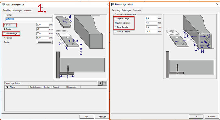Edit the L Zugabe Länge field
The image size is (220, 120).
(x=152, y=19)
